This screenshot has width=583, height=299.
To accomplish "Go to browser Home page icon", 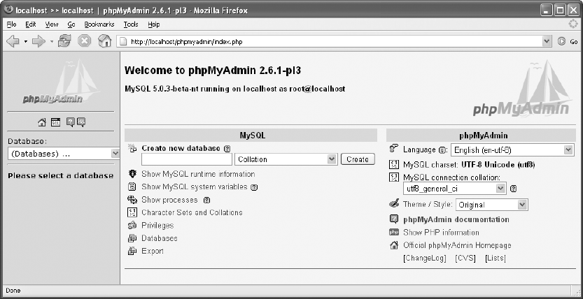I will pos(105,41).
